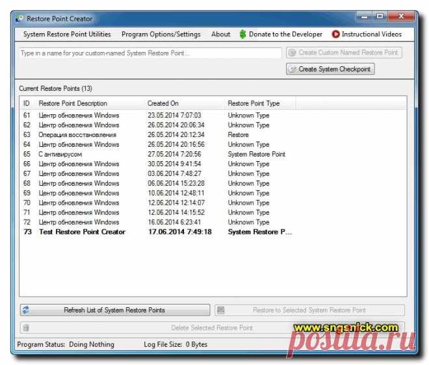
Task: Click the restore icon on Restore button
Action: coord(220,310)
